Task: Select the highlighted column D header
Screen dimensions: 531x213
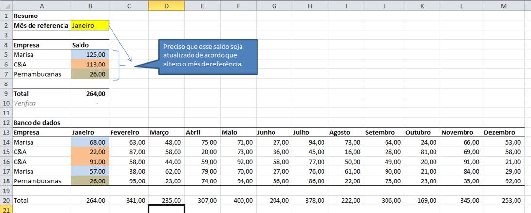Action: coord(167,5)
